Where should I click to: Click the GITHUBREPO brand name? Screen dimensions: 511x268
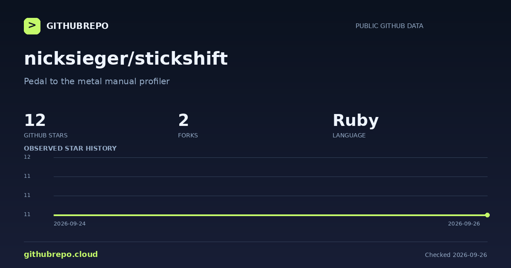pyautogui.click(x=78, y=26)
